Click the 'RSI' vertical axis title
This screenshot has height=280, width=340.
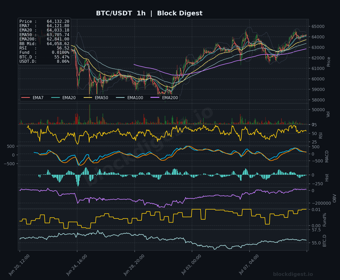(x=321, y=135)
